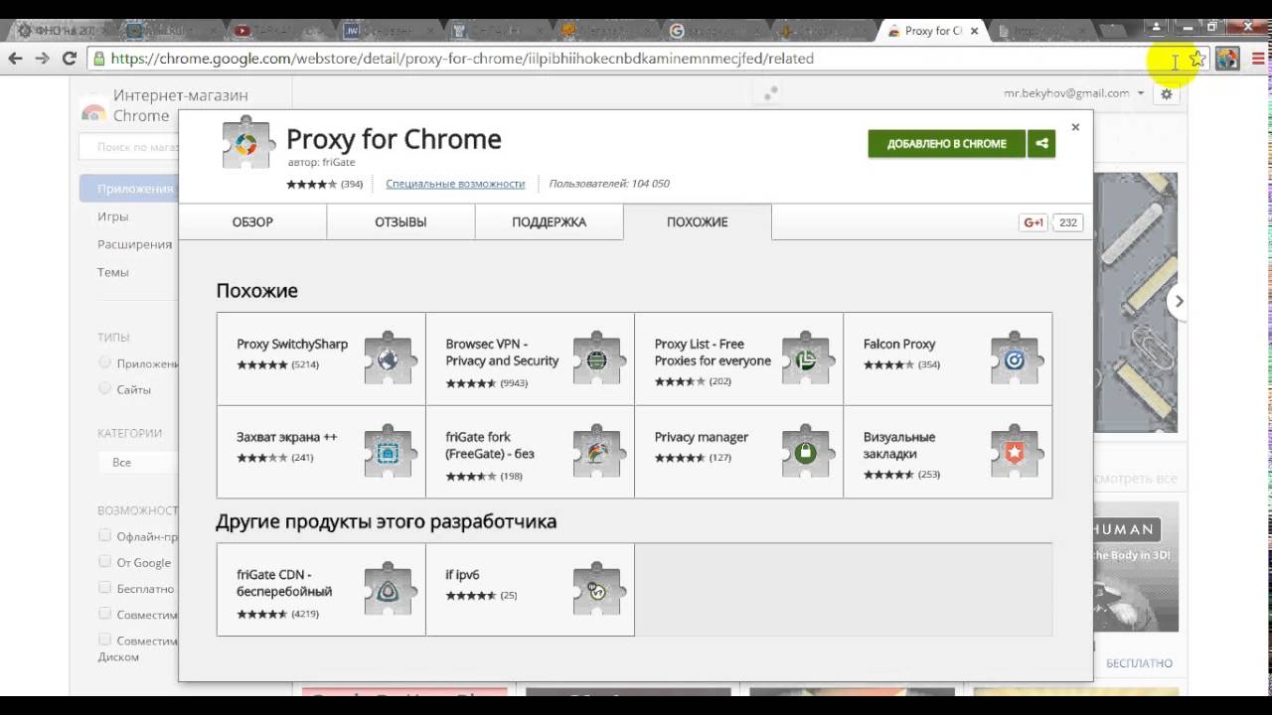Toggle the first Совместим checkbox
This screenshot has width=1272, height=715.
tap(104, 613)
